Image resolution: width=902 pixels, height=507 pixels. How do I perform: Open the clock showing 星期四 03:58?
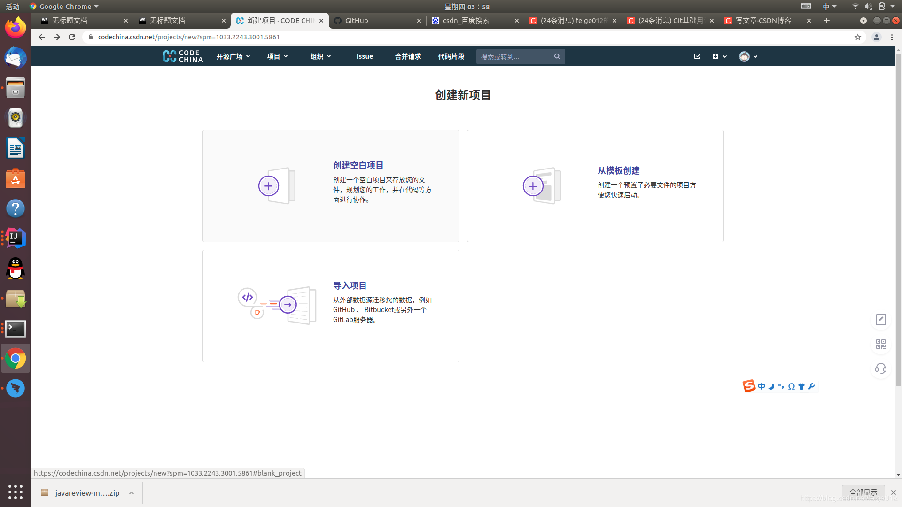[x=467, y=7]
